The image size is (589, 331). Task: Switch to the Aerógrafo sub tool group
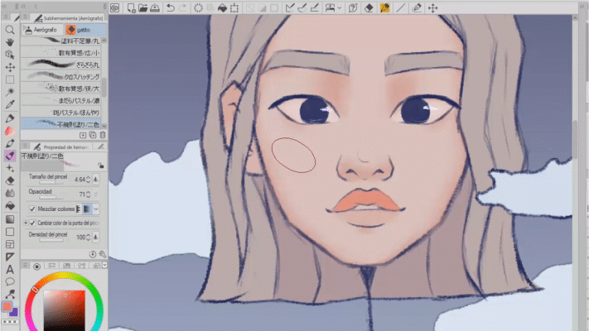click(x=42, y=30)
